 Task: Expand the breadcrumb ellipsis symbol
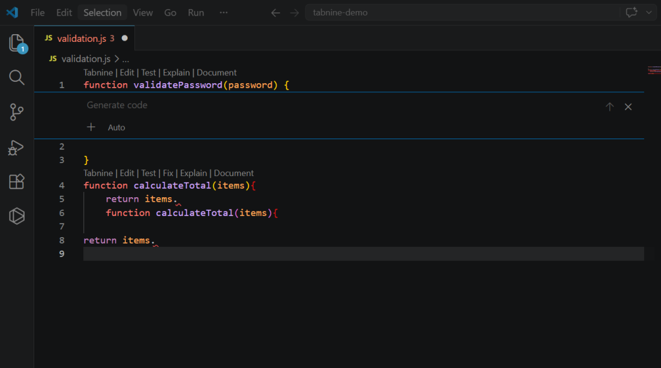click(x=126, y=59)
